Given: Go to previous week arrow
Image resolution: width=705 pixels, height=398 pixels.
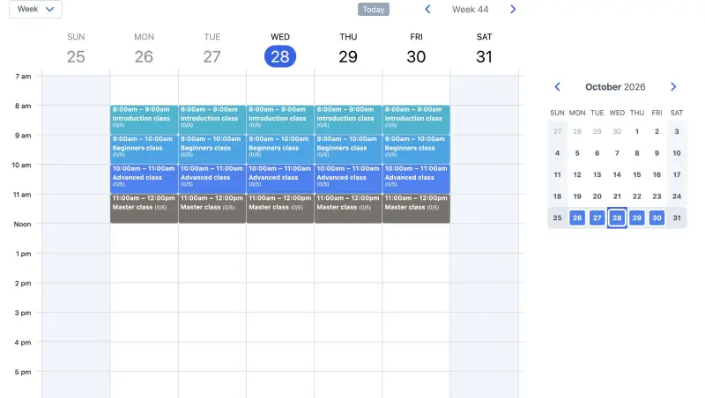Looking at the screenshot, I should tap(427, 9).
